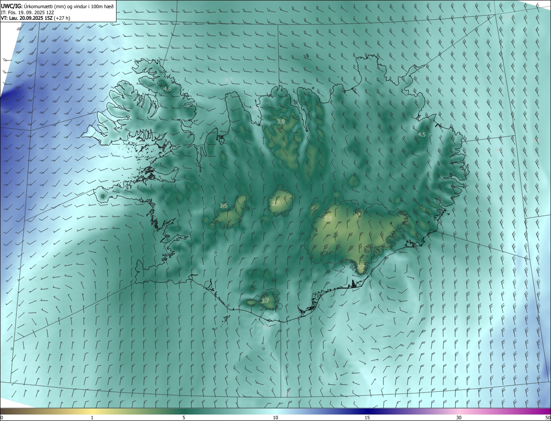Click the 3.5 value label on the map
The image size is (551, 421).
click(223, 206)
